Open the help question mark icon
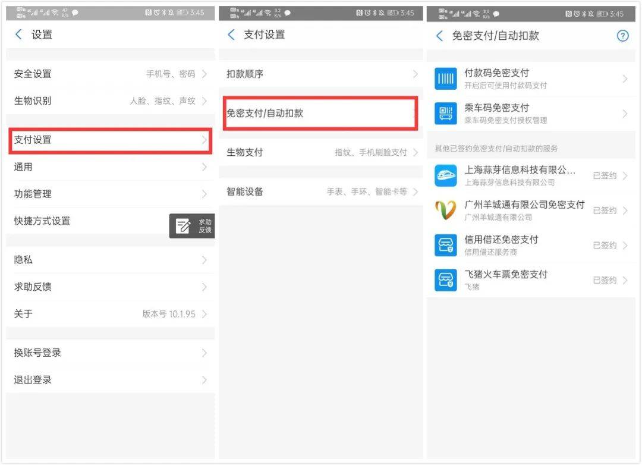The height and width of the screenshot is (465, 642). pyautogui.click(x=622, y=36)
